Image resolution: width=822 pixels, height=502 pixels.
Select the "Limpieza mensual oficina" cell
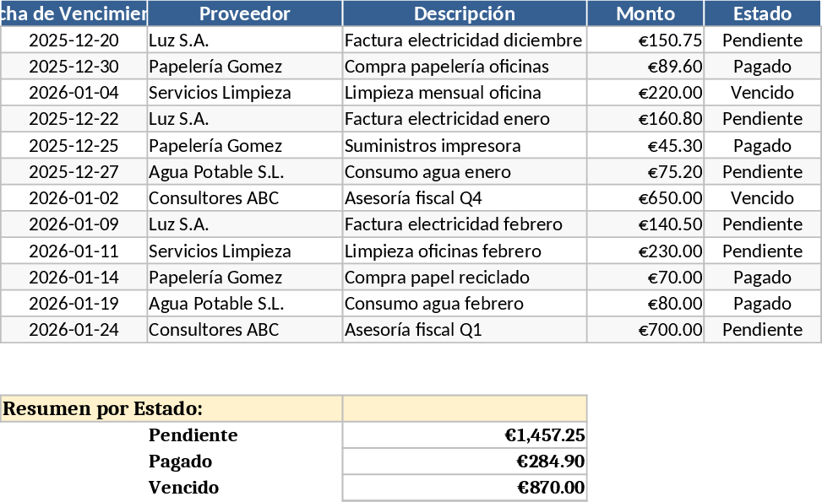point(464,93)
